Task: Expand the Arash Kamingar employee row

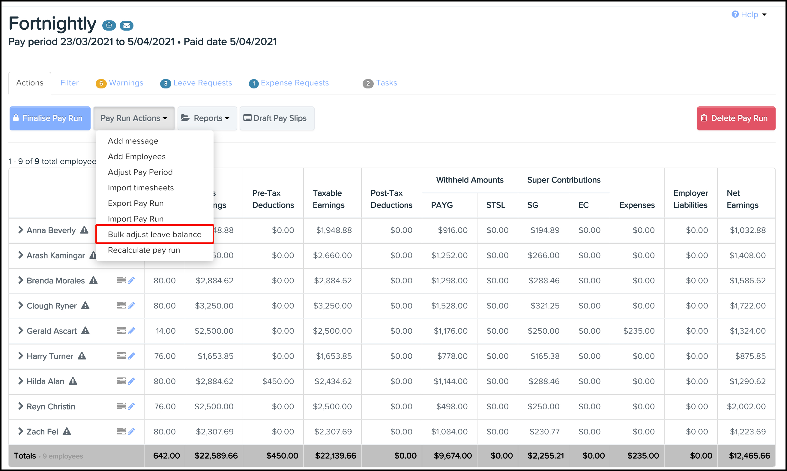Action: (x=21, y=255)
